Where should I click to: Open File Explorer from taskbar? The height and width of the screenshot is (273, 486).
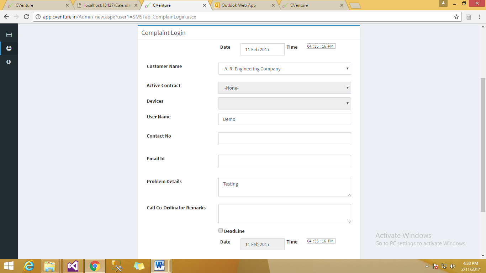[x=50, y=266]
